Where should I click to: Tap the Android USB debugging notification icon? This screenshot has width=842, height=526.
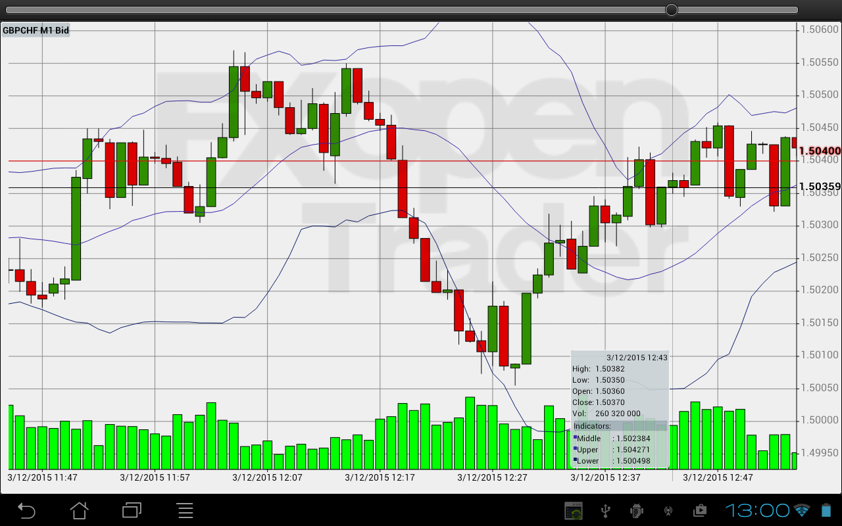coord(637,510)
